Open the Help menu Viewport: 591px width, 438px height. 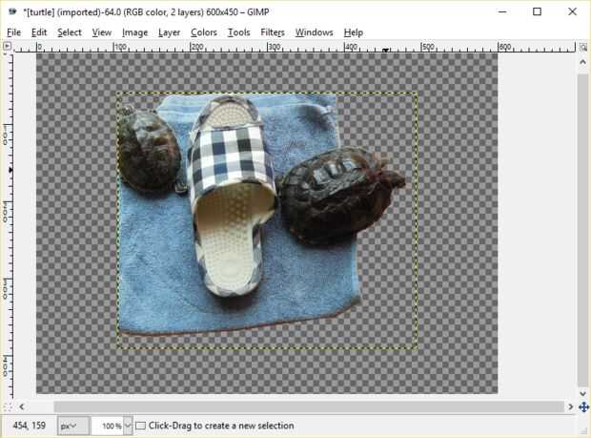353,32
